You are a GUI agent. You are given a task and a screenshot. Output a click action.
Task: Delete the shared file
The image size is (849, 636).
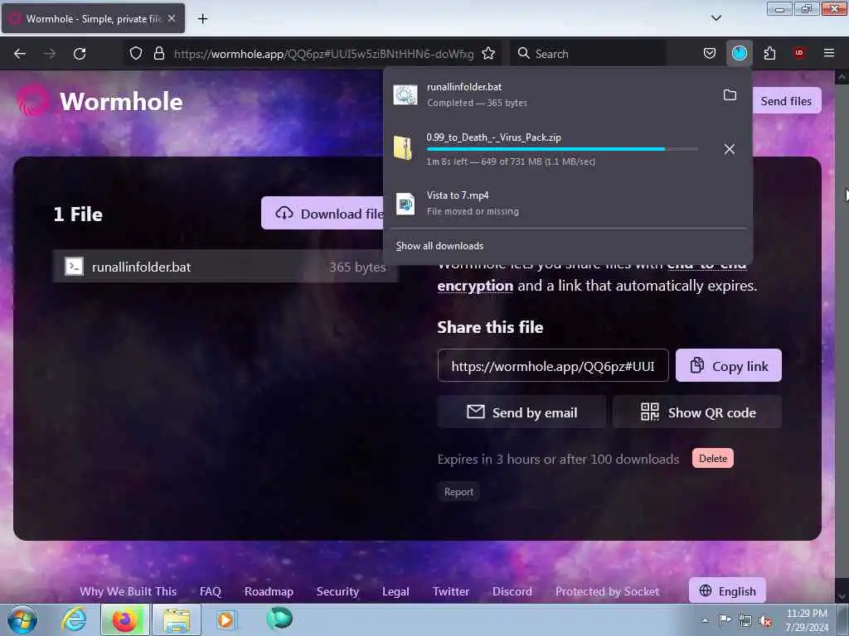click(712, 459)
